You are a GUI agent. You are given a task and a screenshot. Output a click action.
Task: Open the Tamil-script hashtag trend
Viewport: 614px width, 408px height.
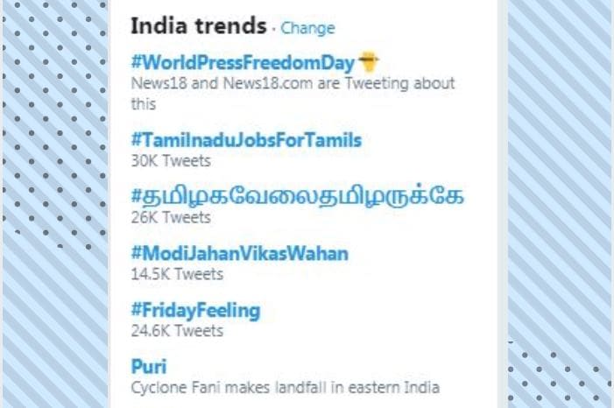point(298,195)
